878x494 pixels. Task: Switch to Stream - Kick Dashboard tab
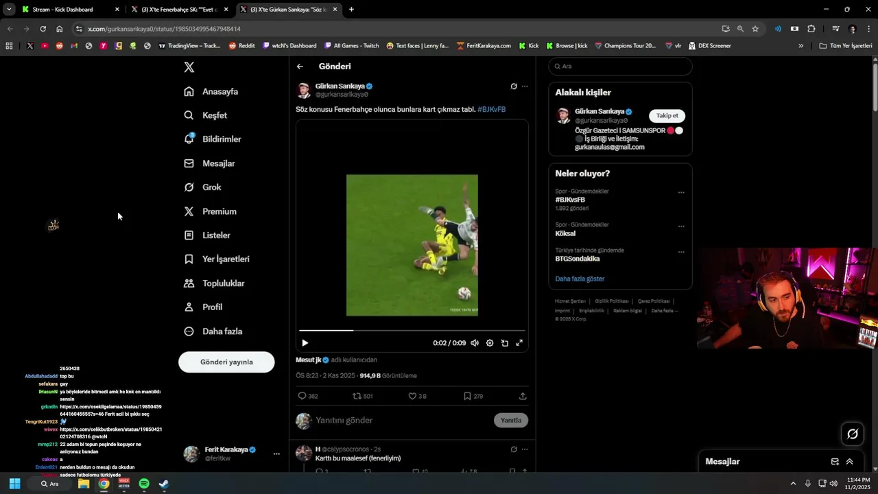point(71,10)
